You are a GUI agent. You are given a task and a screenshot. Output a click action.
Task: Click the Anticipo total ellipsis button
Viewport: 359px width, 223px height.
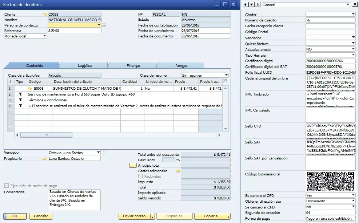(132, 165)
